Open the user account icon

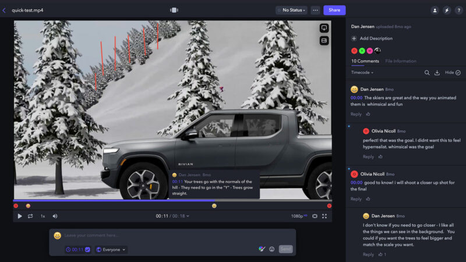point(435,10)
